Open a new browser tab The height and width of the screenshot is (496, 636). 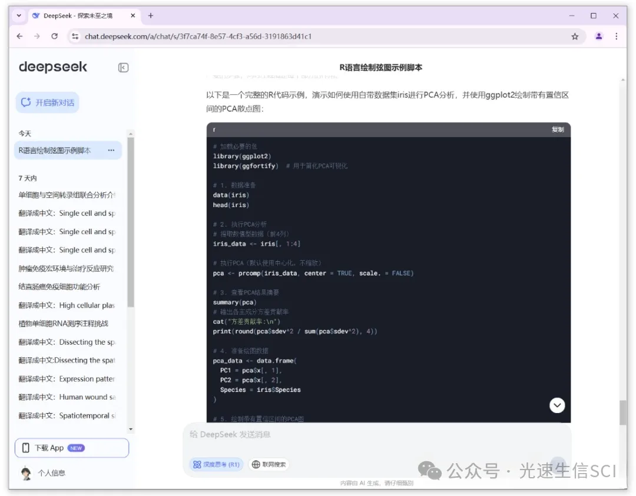(151, 16)
